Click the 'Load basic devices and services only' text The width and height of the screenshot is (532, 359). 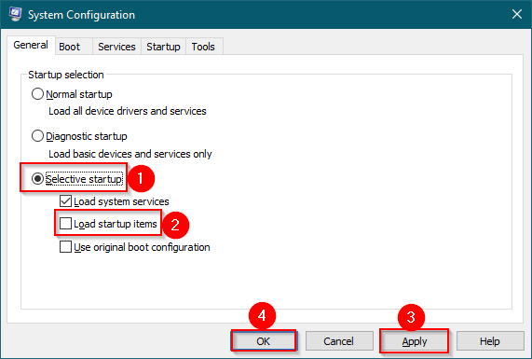130,154
